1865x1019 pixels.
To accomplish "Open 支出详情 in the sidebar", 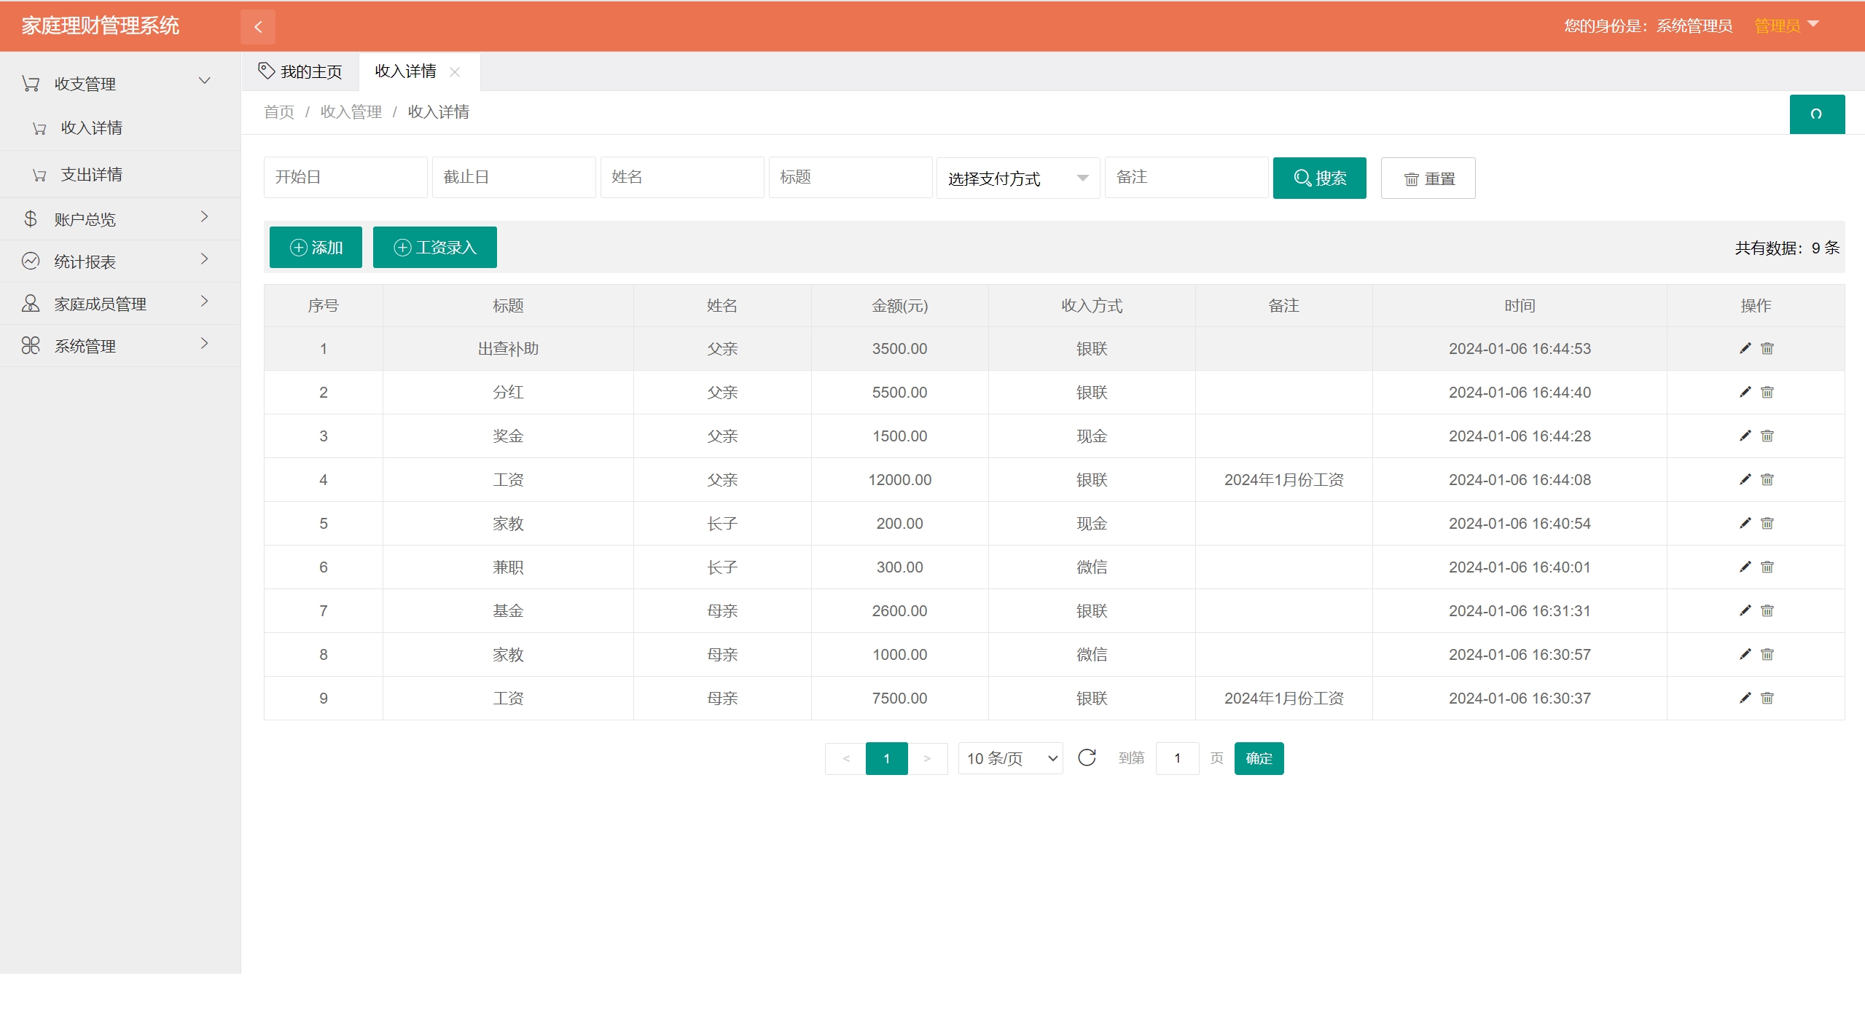I will (92, 175).
